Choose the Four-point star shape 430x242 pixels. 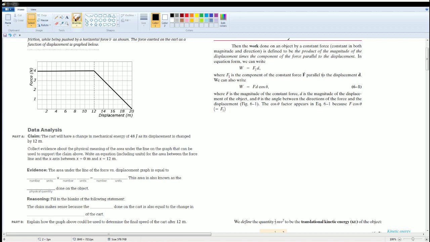click(x=91, y=25)
